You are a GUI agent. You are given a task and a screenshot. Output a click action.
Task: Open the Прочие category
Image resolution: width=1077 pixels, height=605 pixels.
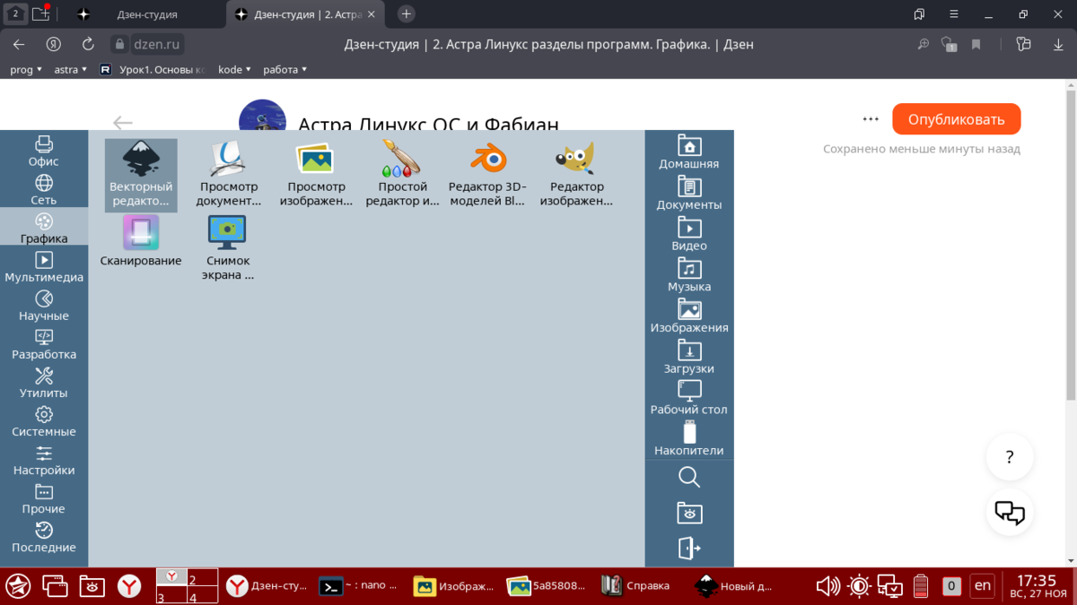44,497
